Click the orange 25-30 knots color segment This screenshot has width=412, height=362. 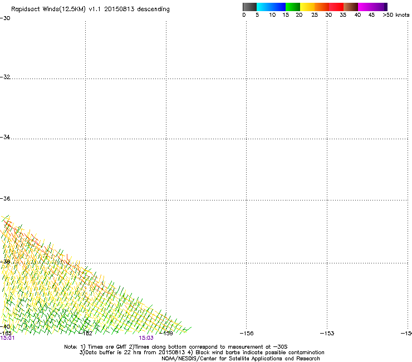[x=322, y=7]
